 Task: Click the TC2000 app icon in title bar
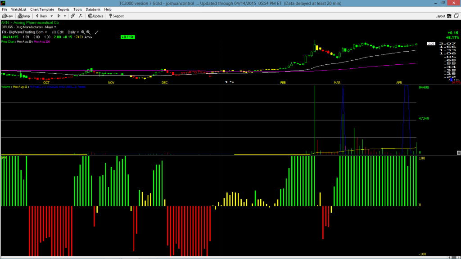(3, 3)
